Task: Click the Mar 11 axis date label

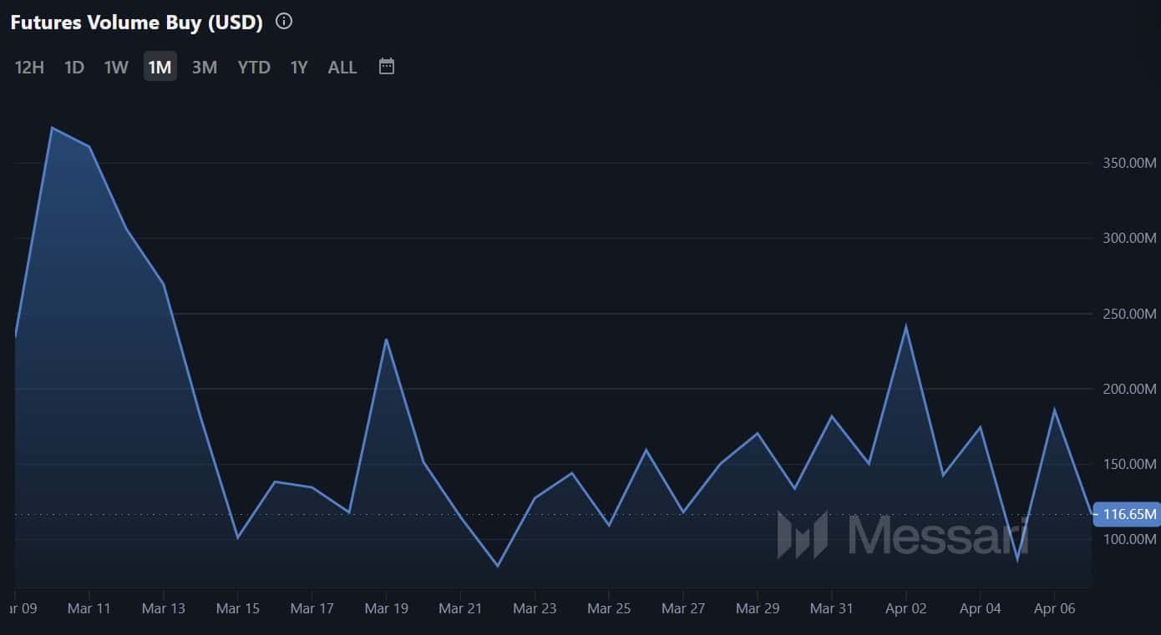Action: (x=89, y=608)
